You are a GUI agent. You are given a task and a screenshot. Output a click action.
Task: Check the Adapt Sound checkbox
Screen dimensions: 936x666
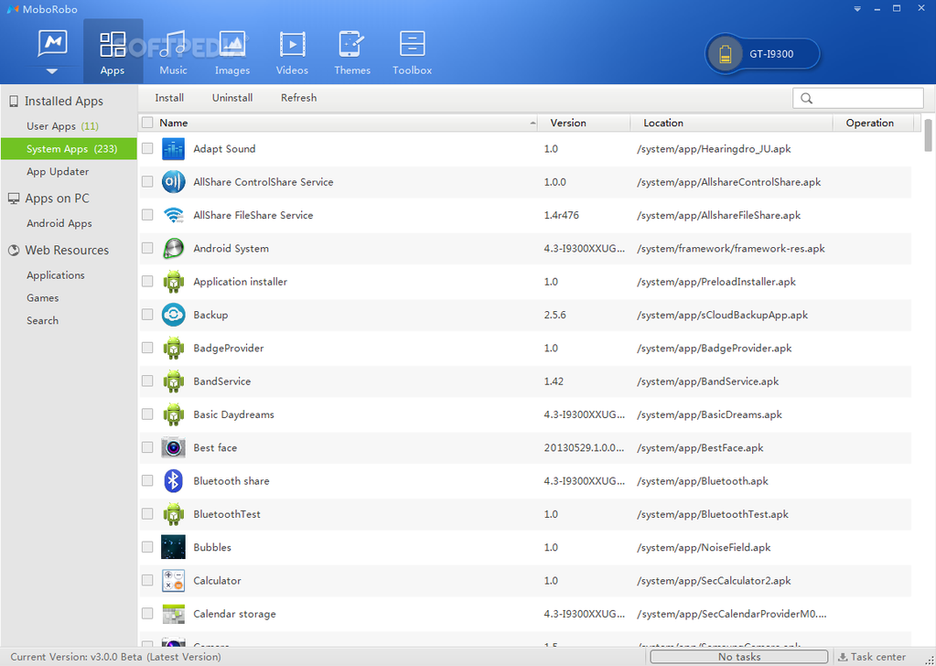(147, 148)
